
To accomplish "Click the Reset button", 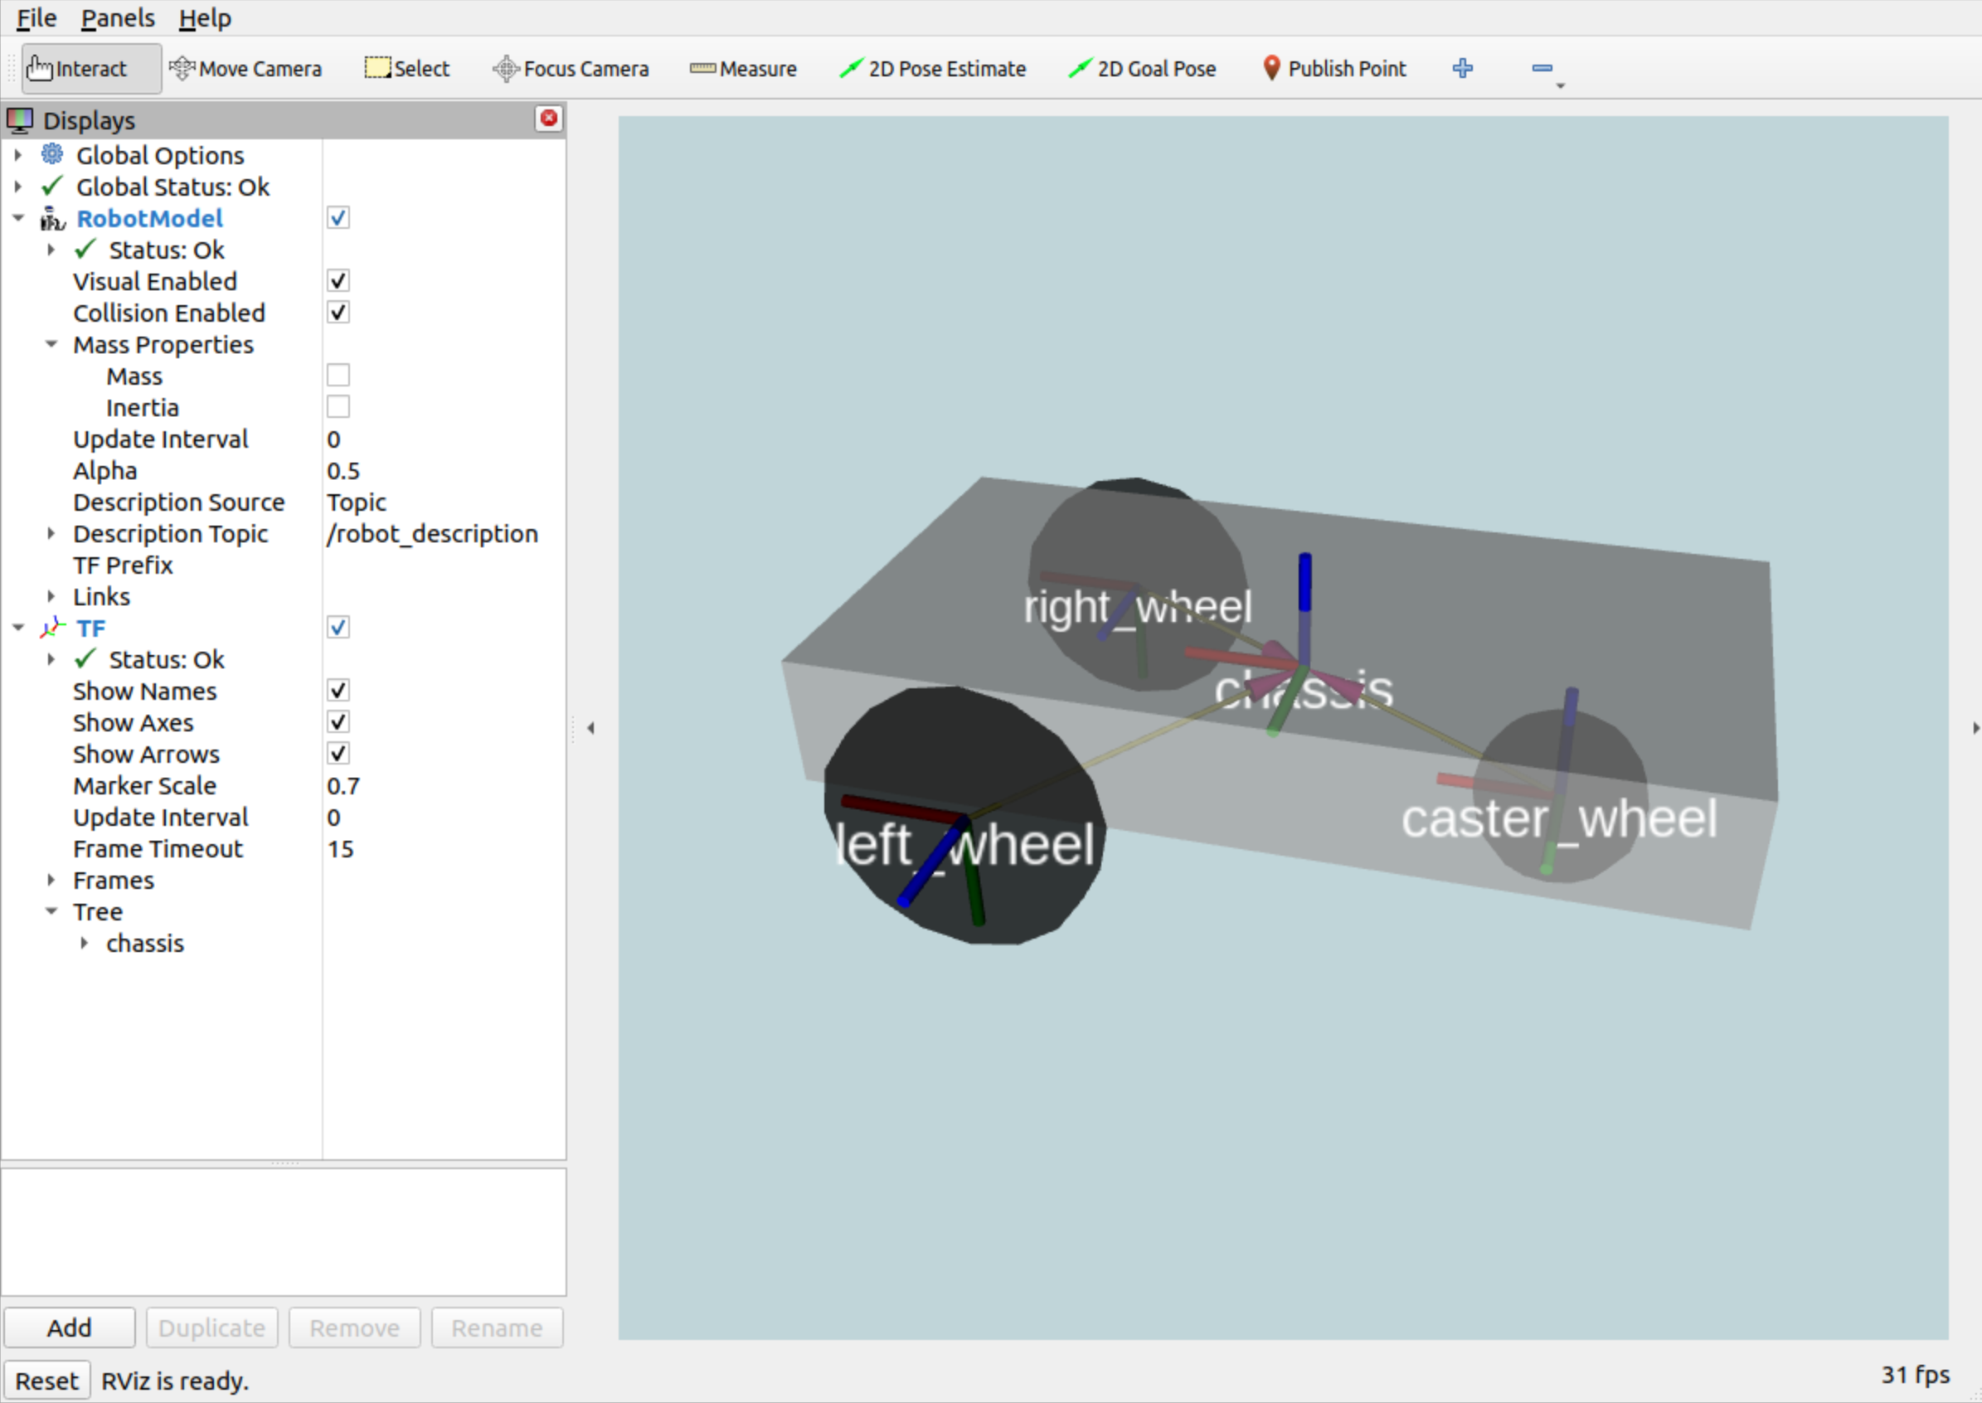I will pyautogui.click(x=46, y=1381).
